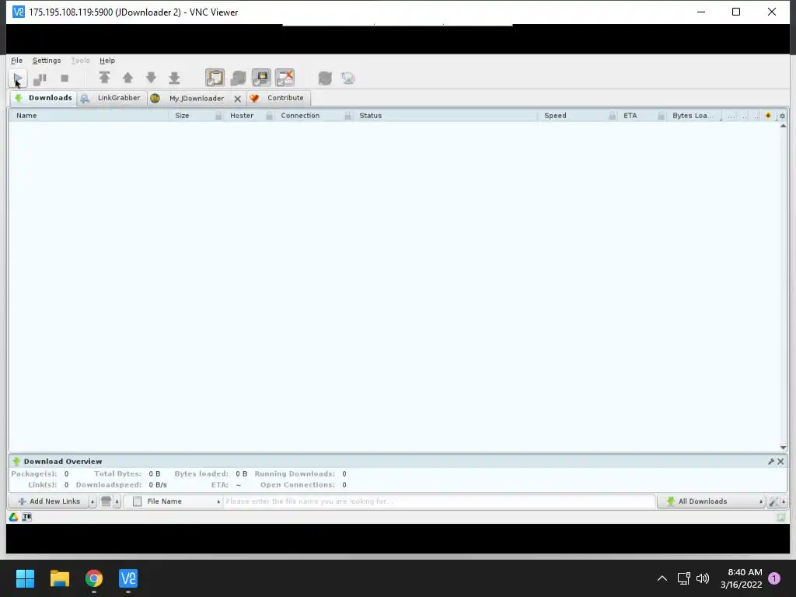Focus the file name search field

click(440, 501)
